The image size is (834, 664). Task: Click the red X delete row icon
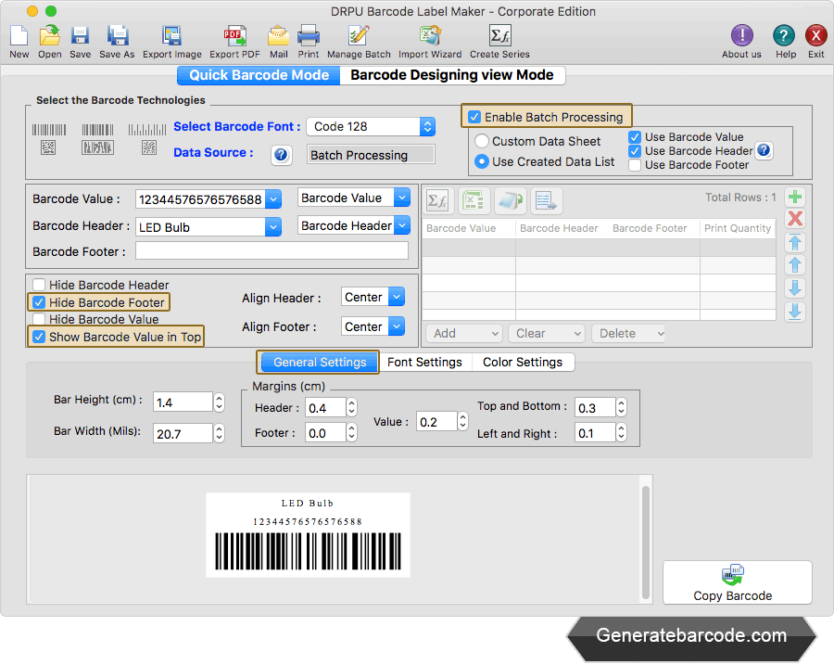795,218
